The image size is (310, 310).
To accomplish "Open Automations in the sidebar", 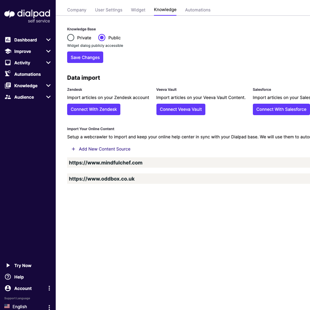I will [x=27, y=74].
